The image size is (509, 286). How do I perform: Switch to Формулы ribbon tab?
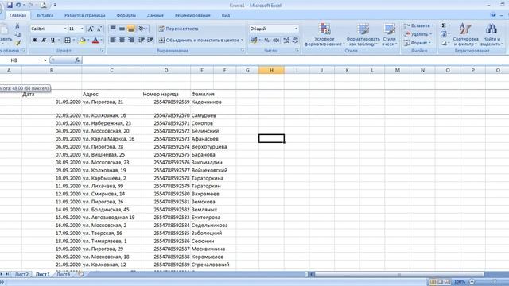[x=126, y=16]
